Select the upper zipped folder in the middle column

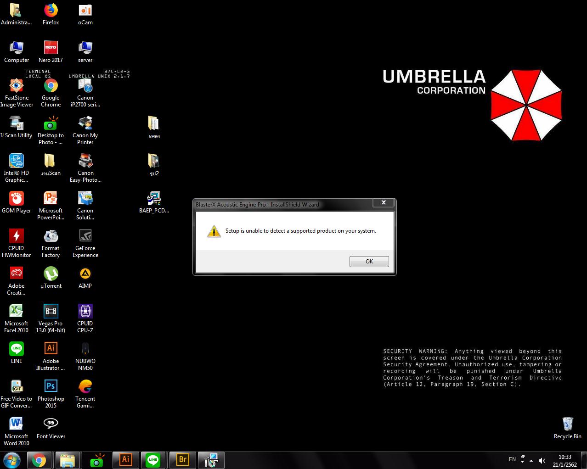point(154,128)
